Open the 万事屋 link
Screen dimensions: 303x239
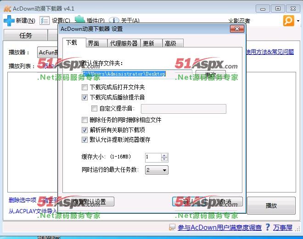(x=283, y=227)
